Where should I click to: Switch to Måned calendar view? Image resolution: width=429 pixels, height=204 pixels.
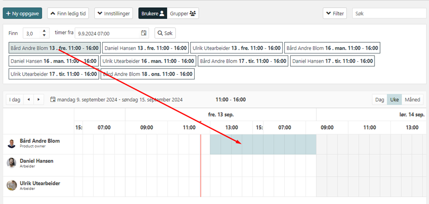(x=412, y=99)
